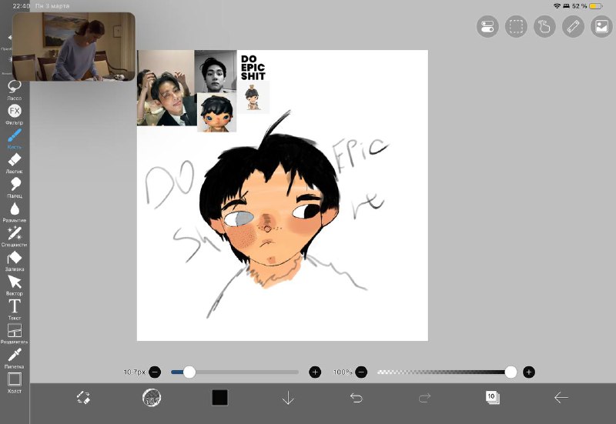Open the Фильтр FX tool
The image size is (616, 424).
pos(14,112)
